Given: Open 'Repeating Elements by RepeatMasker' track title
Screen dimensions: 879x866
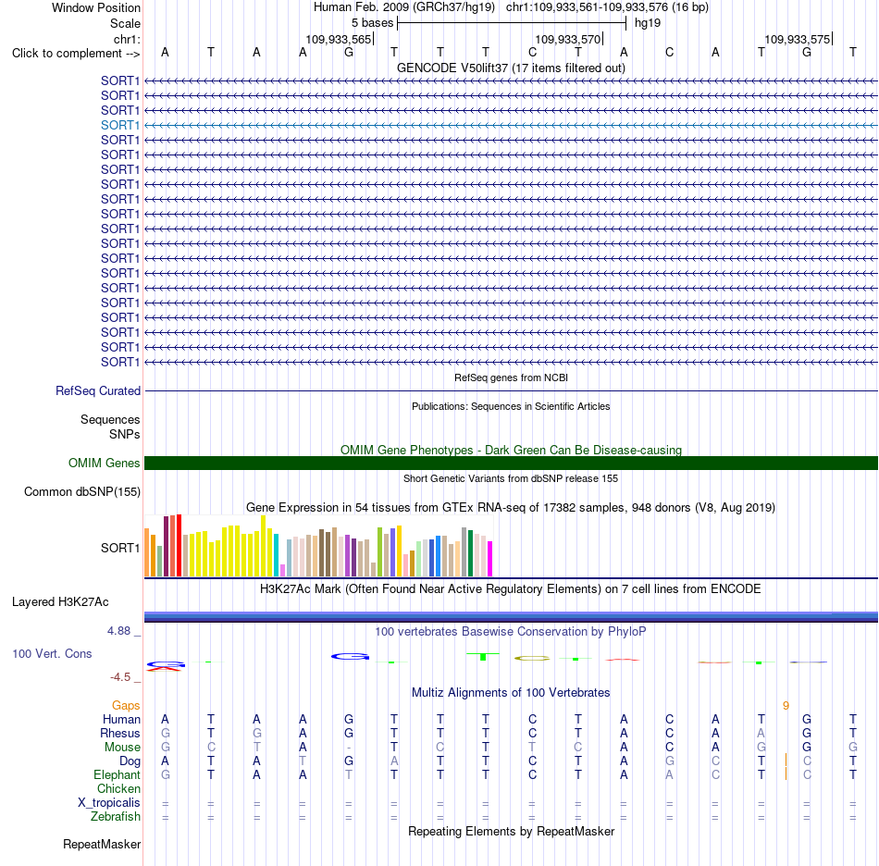Looking at the screenshot, I should pyautogui.click(x=511, y=831).
